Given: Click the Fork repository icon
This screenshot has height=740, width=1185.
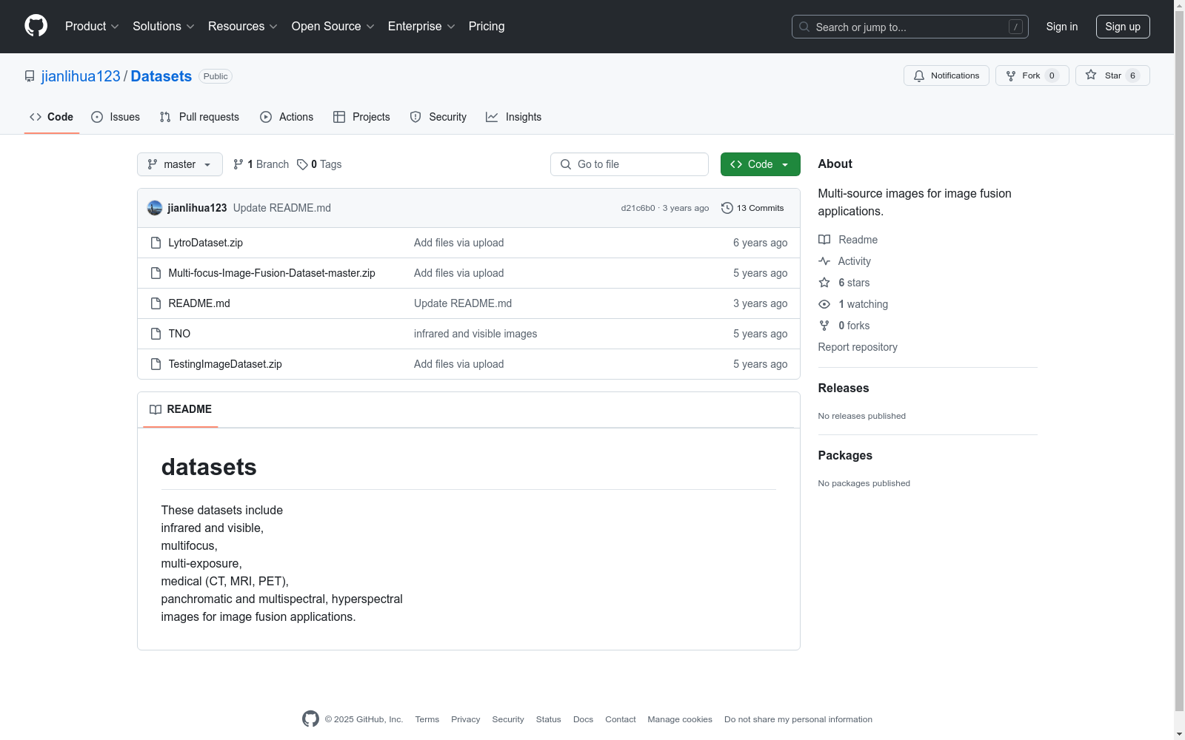Looking at the screenshot, I should [1011, 75].
